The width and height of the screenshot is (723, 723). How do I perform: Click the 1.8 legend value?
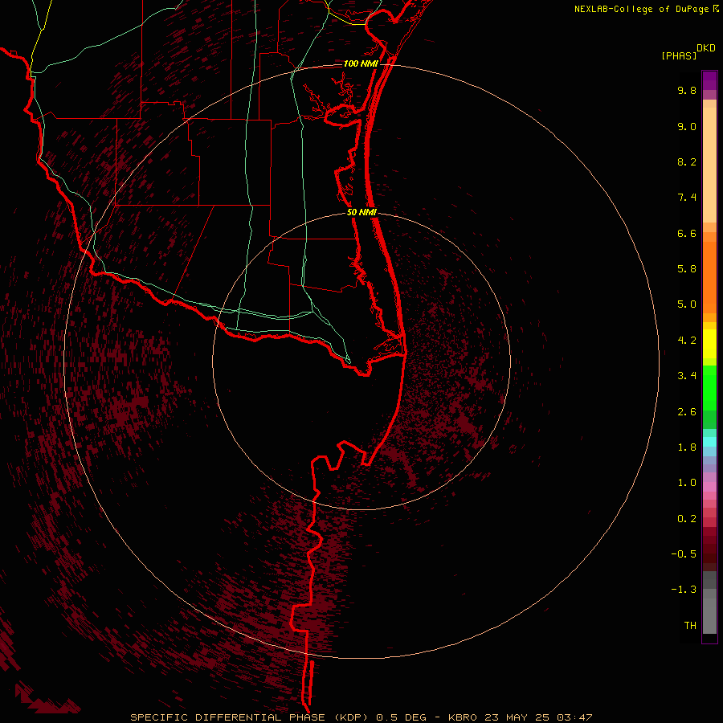point(687,447)
